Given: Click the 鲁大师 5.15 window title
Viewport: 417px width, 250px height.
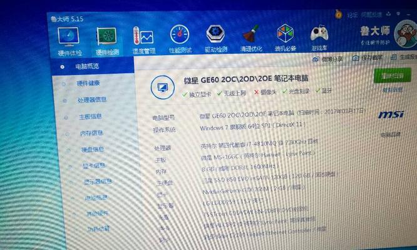Looking at the screenshot, I should coord(67,19).
